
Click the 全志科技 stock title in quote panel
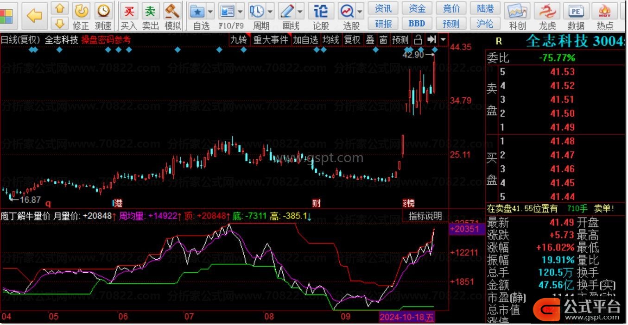pyautogui.click(x=557, y=41)
